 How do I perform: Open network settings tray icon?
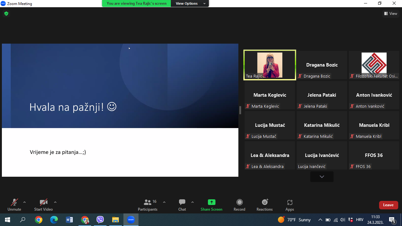pyautogui.click(x=335, y=220)
